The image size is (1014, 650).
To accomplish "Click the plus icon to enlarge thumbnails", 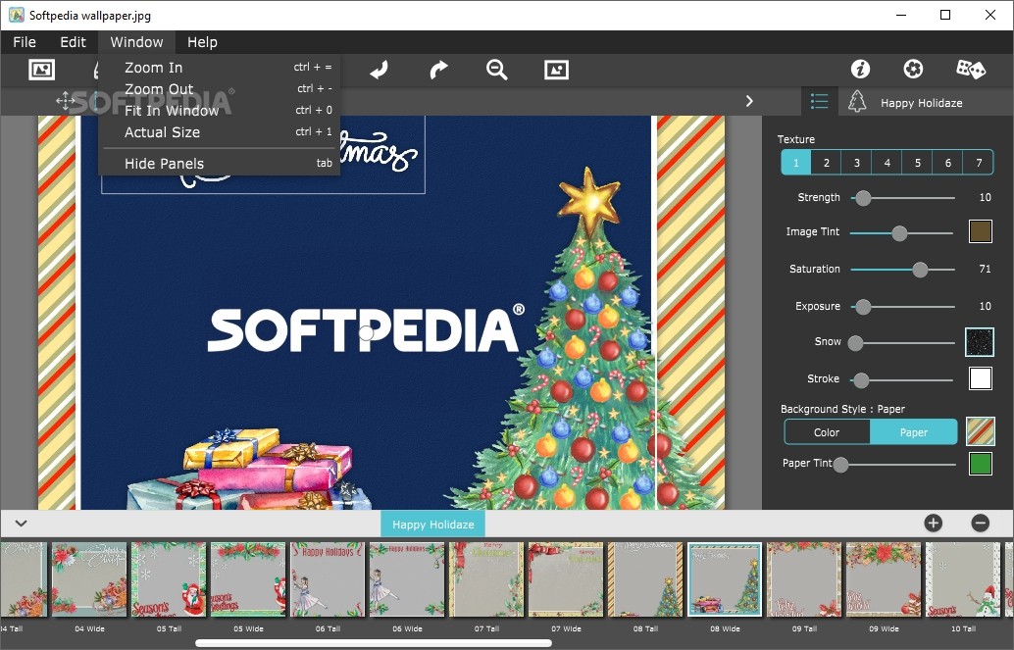I will 934,524.
